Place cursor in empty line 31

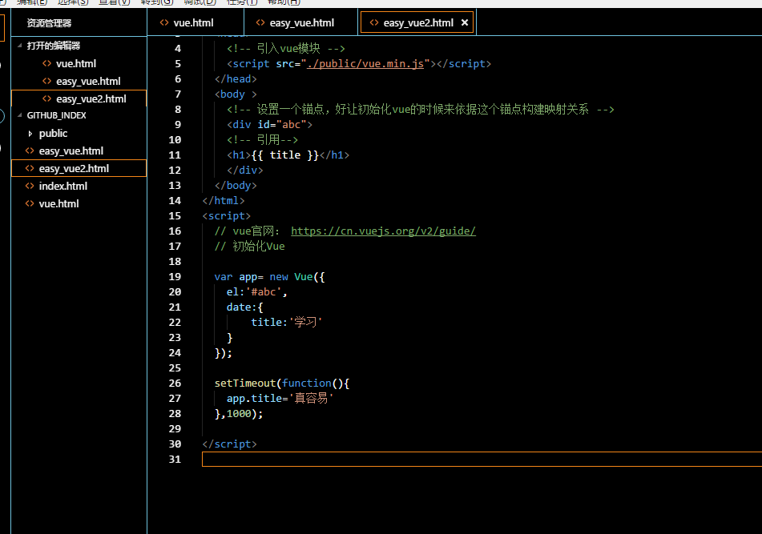pyautogui.click(x=481, y=460)
